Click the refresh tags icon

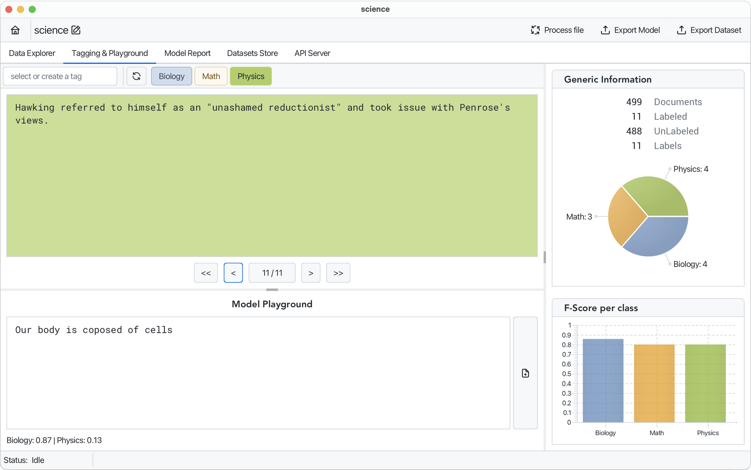point(136,76)
